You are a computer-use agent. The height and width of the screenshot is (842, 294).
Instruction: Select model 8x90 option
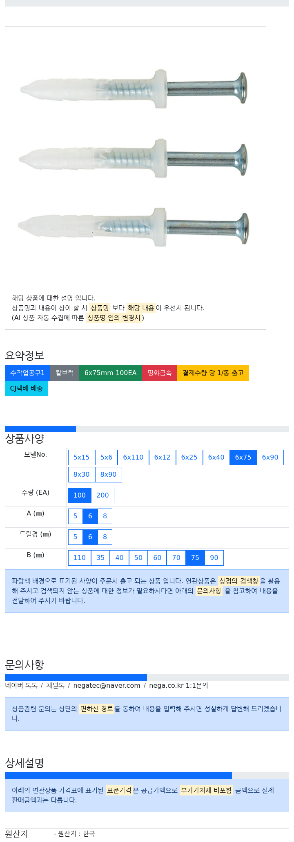[108, 475]
